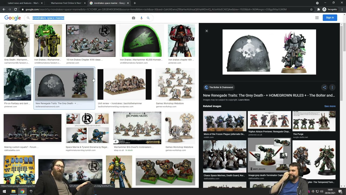The image size is (346, 195).
Task: Open 'More of the Frozen Plague' related image
Action: pyautogui.click(x=225, y=121)
